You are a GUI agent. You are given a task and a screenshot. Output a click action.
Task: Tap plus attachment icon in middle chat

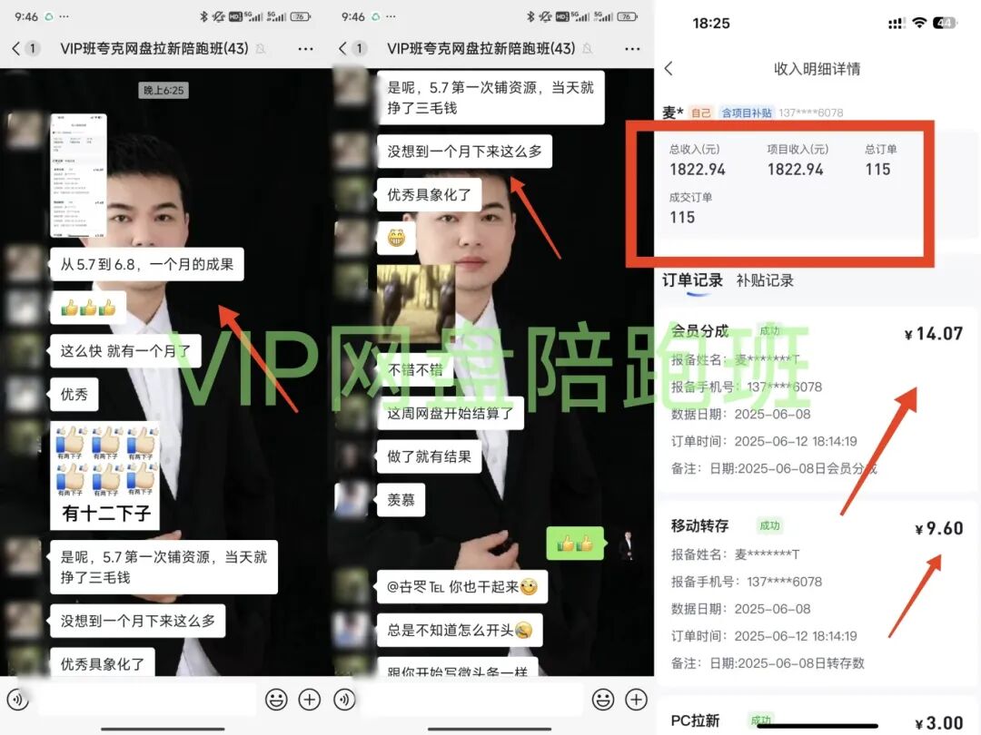click(x=637, y=699)
